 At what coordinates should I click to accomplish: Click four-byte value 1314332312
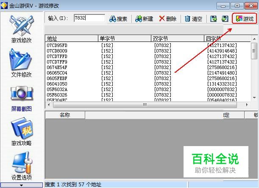click(222, 84)
